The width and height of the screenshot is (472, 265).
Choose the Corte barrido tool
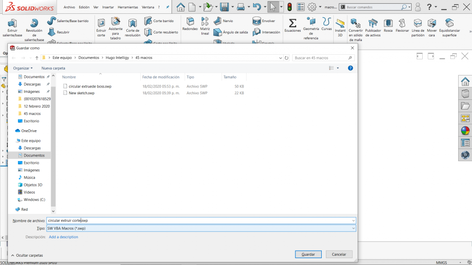tap(159, 21)
